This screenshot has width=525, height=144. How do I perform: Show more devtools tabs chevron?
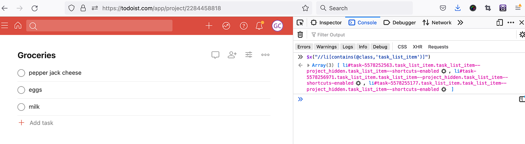click(x=460, y=22)
